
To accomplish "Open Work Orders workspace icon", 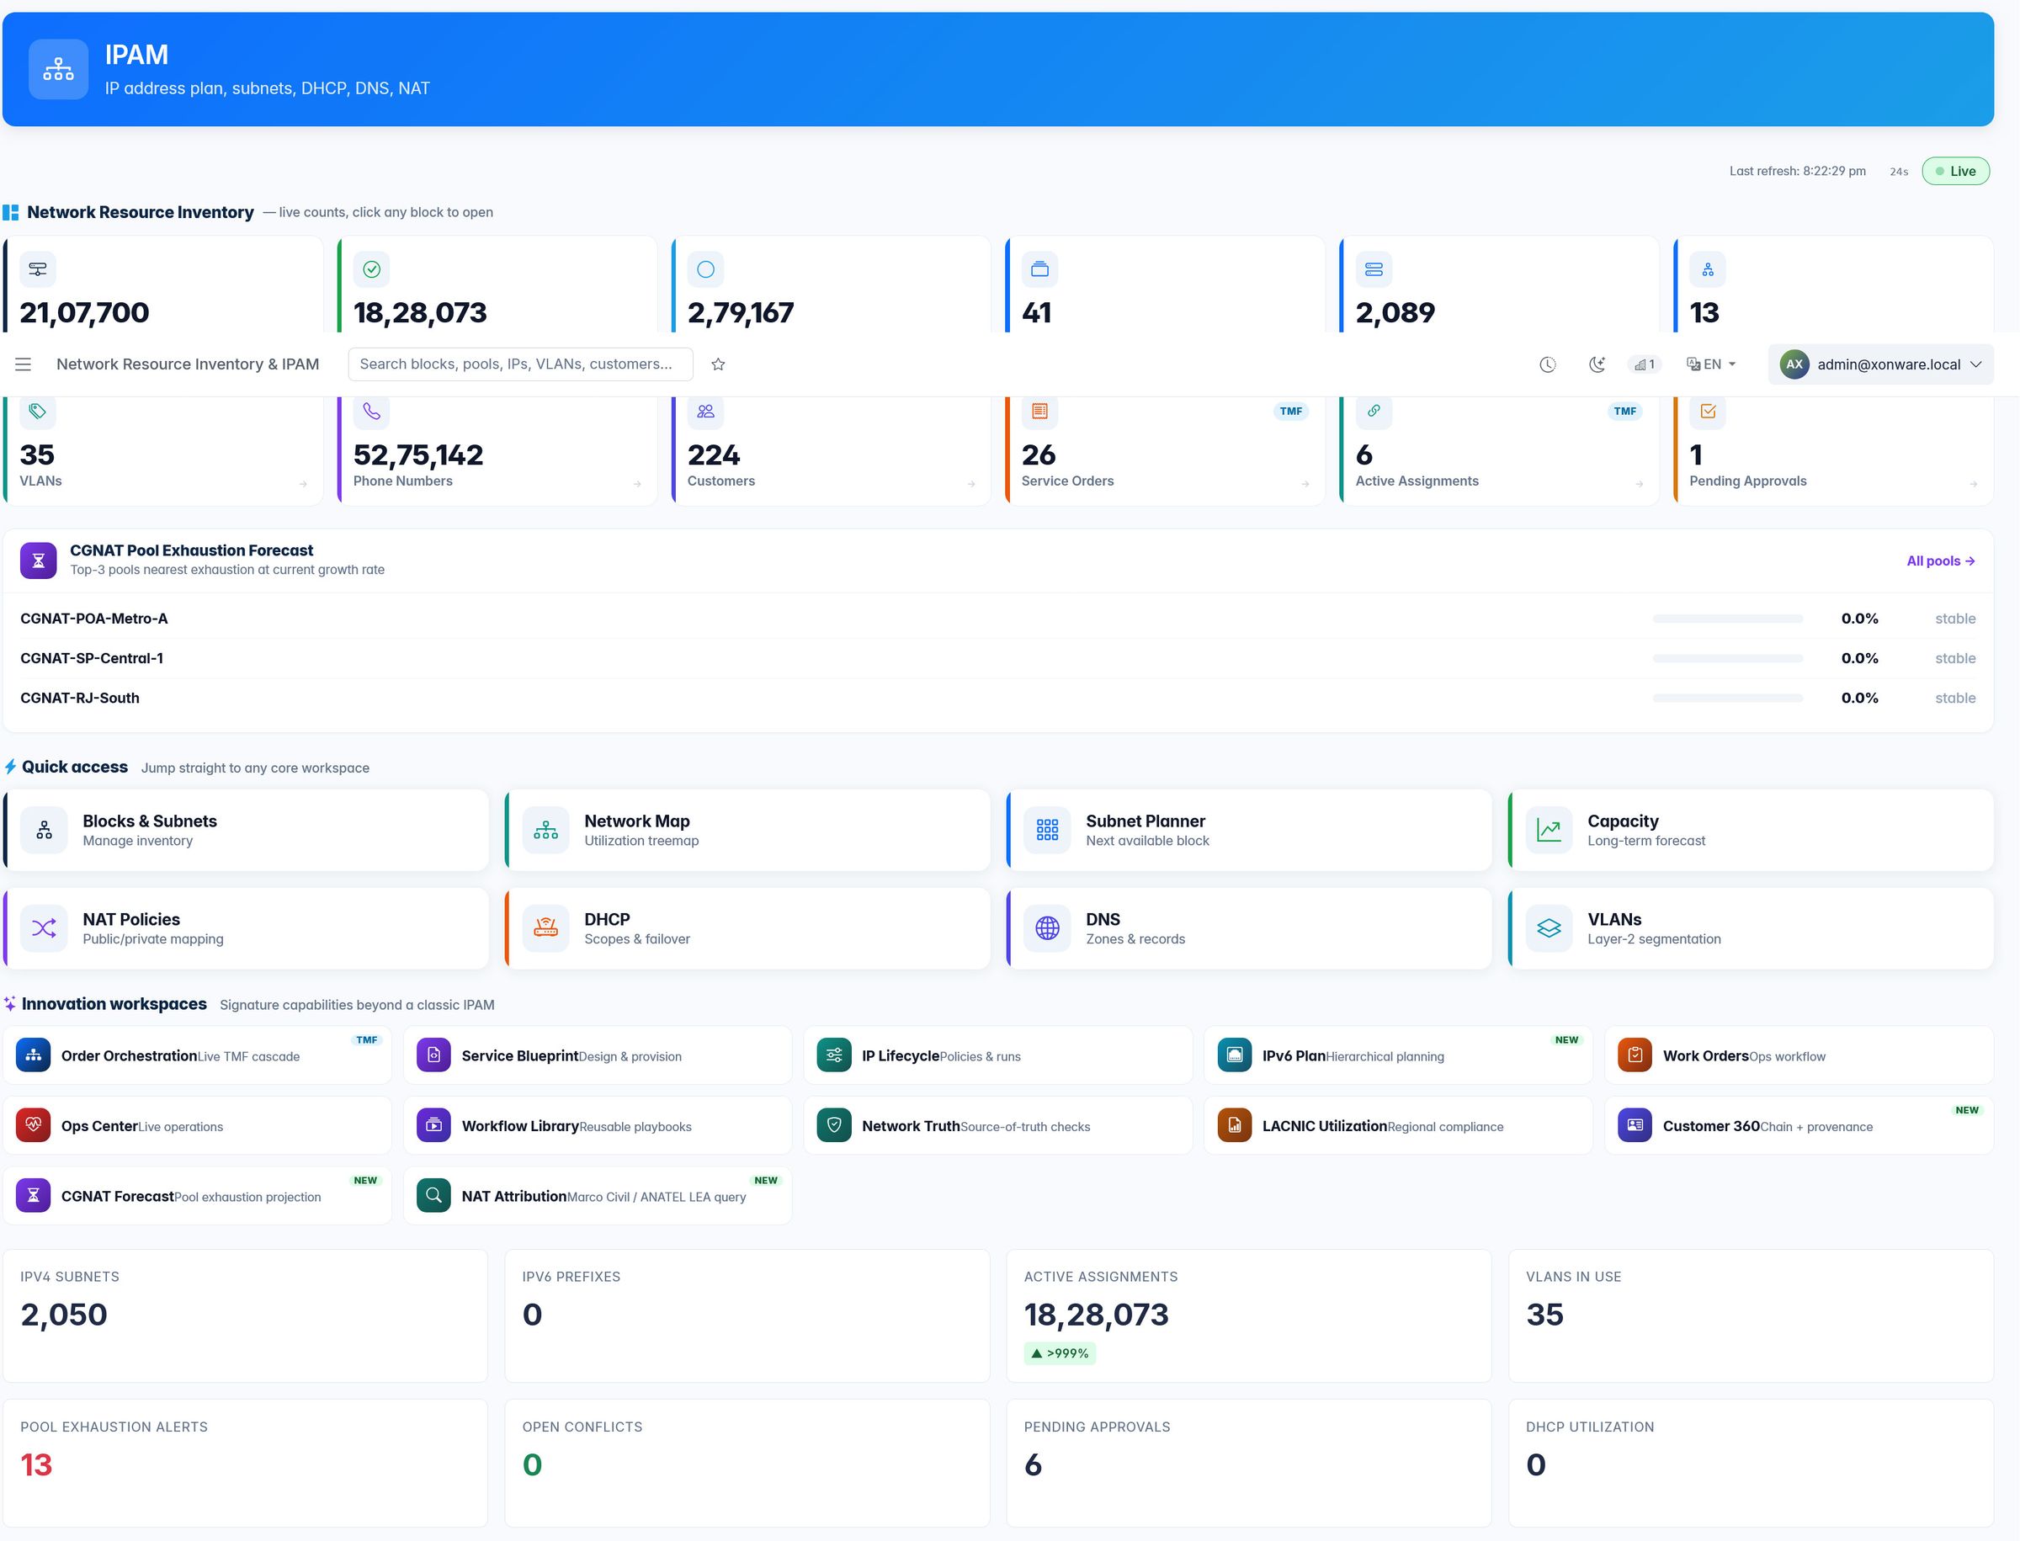I will tap(1635, 1055).
